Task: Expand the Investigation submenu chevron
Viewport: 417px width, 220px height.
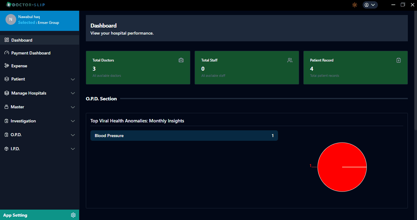Action: (73, 121)
